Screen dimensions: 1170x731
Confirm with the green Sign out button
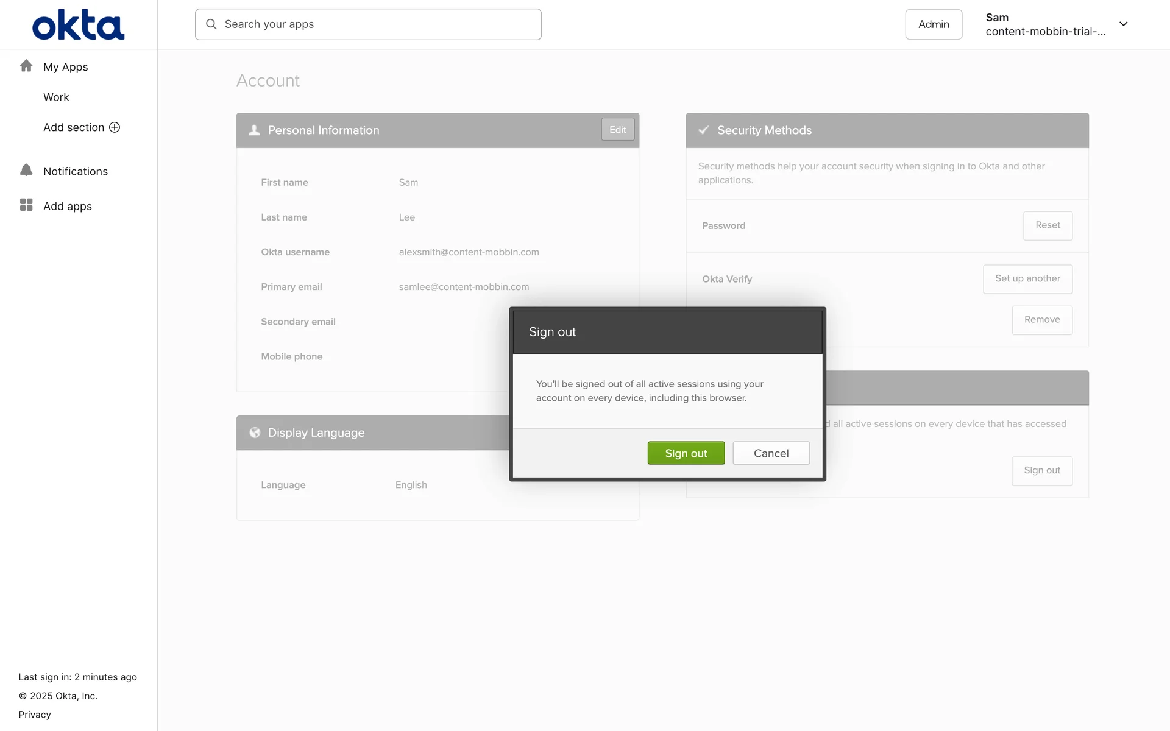(686, 453)
